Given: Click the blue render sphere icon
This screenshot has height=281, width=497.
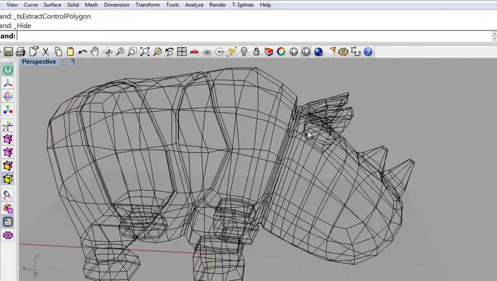Looking at the screenshot, I should (x=318, y=52).
